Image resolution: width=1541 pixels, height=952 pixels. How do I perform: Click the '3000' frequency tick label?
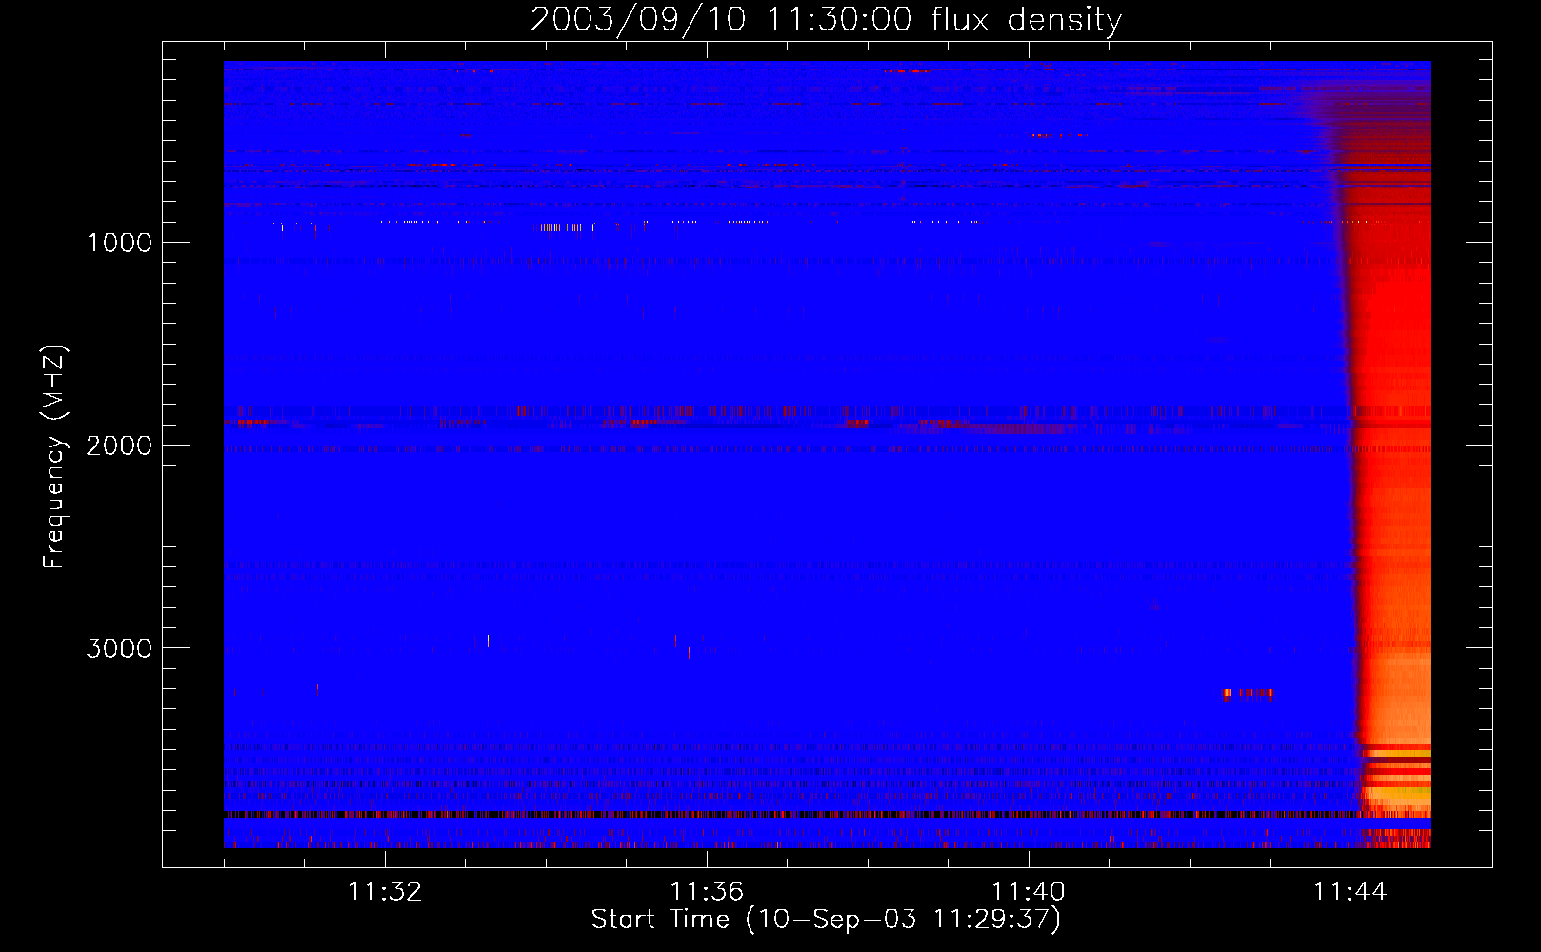click(x=119, y=648)
